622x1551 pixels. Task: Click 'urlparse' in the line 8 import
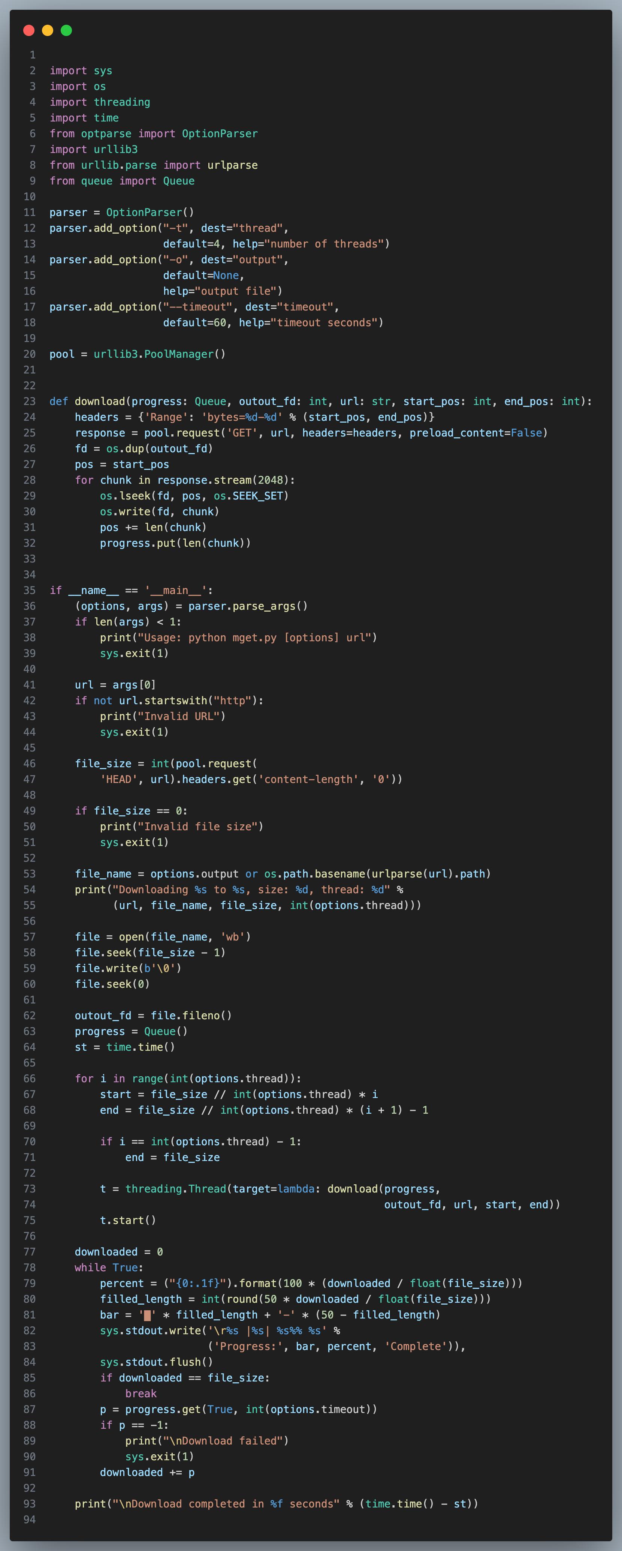point(232,165)
